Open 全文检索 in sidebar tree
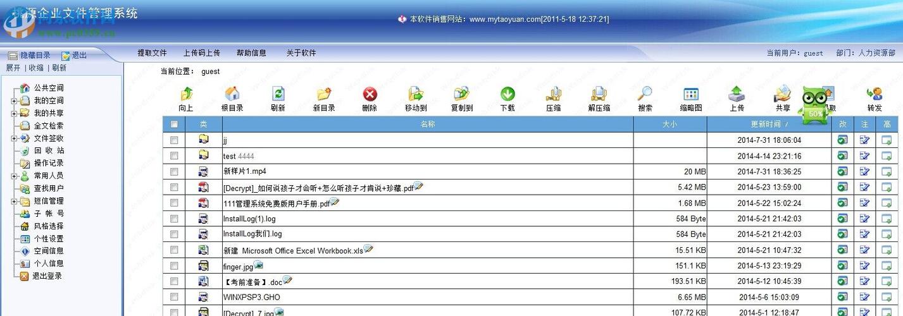Screen dimensions: 903x316 pyautogui.click(x=49, y=126)
